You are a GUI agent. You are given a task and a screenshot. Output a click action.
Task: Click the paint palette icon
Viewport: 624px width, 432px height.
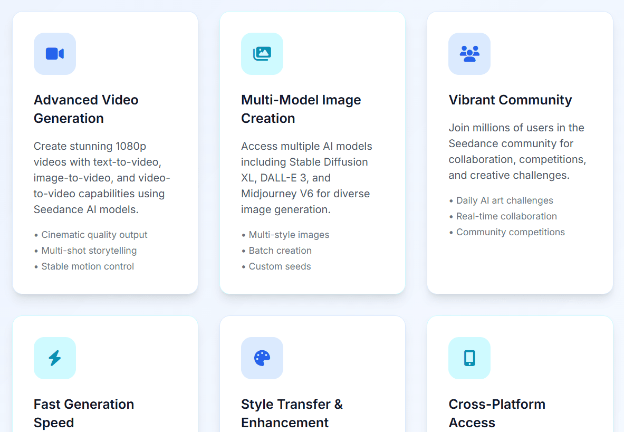coord(262,358)
